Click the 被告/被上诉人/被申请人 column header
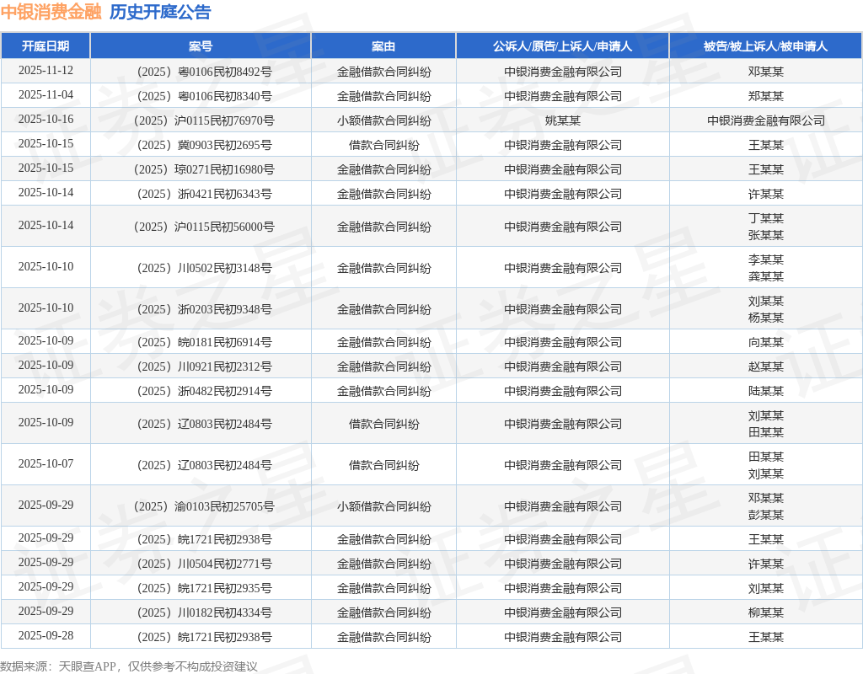863x674 pixels. (765, 46)
